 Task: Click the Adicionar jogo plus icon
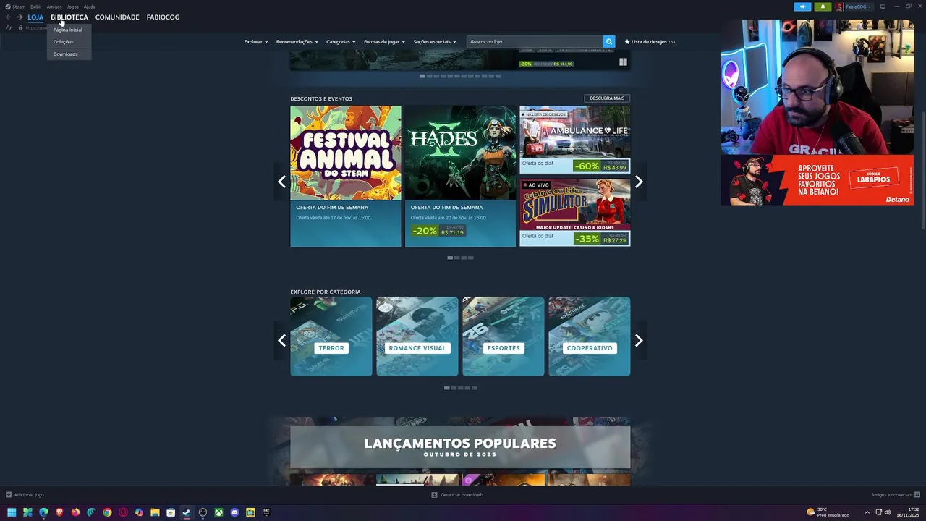(x=9, y=495)
